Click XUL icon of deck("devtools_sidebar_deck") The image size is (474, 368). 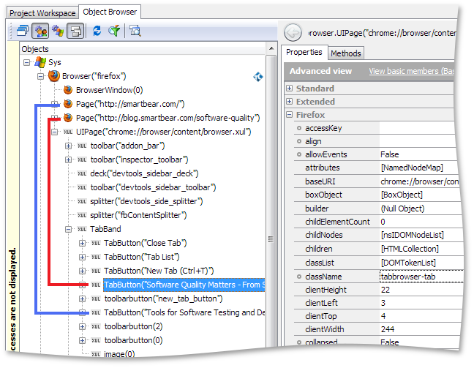[x=82, y=173]
